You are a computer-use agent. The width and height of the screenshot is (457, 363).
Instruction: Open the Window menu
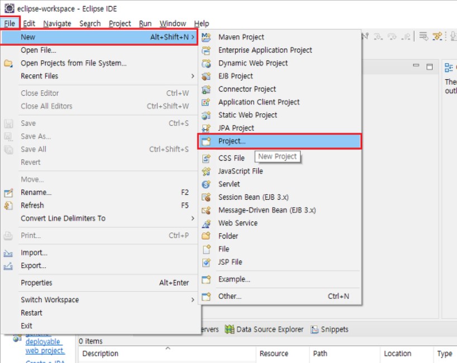click(x=173, y=23)
